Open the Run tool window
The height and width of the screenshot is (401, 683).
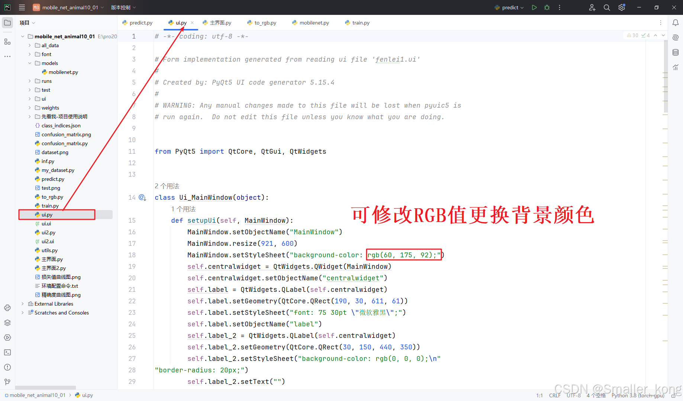coord(7,338)
